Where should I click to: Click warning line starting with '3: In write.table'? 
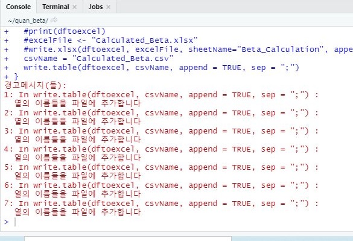tap(161, 131)
